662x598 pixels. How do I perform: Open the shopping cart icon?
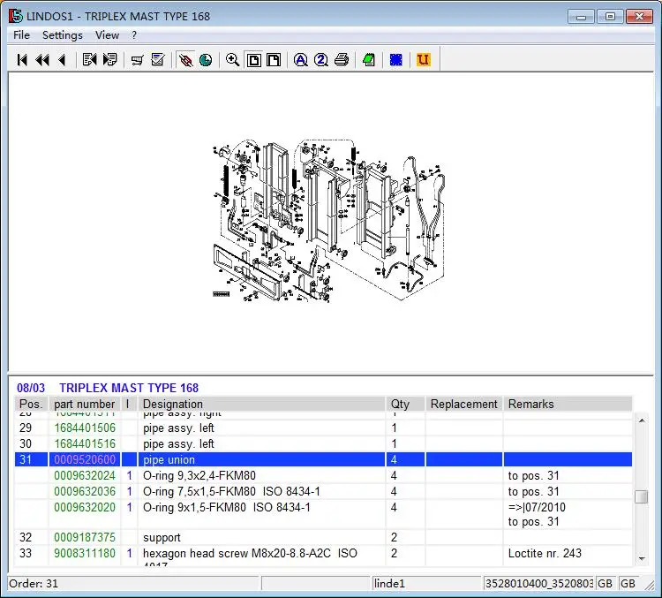click(x=137, y=60)
